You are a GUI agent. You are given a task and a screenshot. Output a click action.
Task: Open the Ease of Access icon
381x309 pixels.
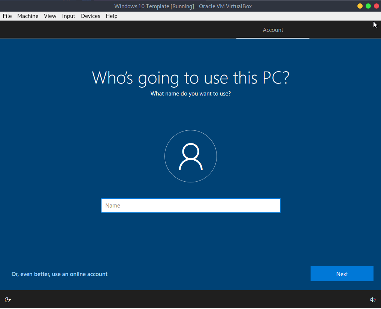[7, 300]
